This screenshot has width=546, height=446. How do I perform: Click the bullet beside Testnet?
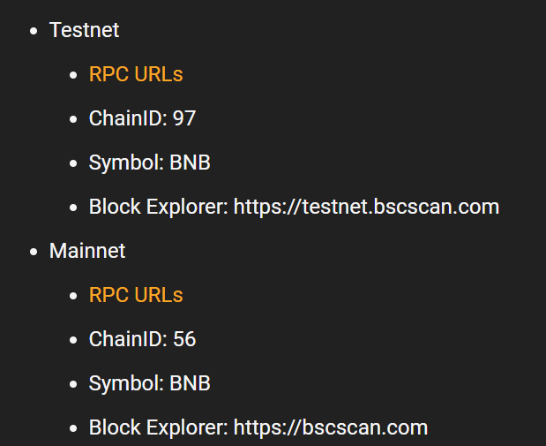coord(34,32)
